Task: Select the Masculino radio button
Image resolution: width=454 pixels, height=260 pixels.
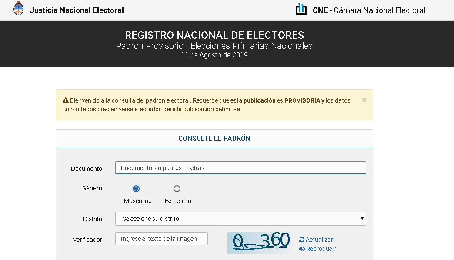Action: point(136,189)
